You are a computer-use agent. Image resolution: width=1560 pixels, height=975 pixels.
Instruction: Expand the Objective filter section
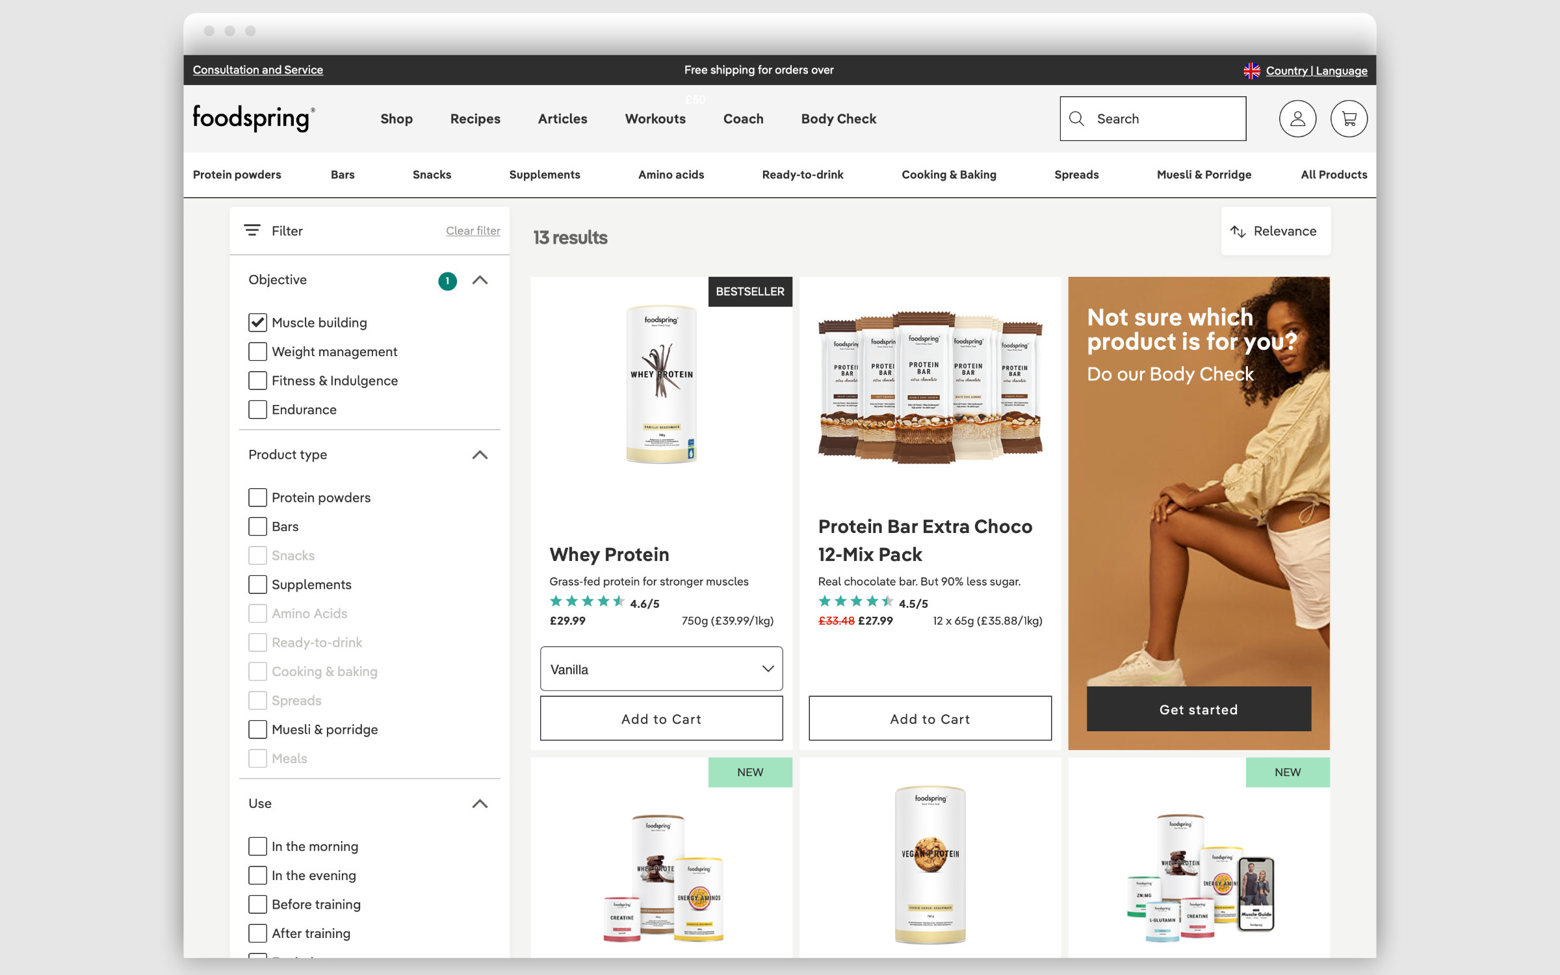[x=478, y=279]
